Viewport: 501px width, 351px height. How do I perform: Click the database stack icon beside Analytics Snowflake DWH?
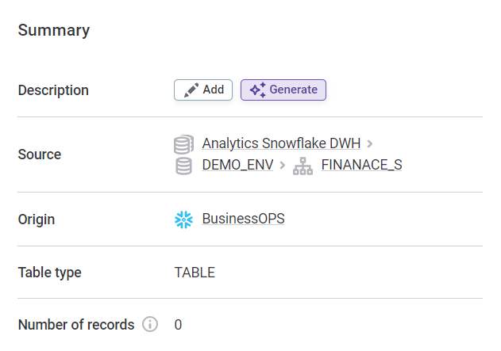[184, 144]
